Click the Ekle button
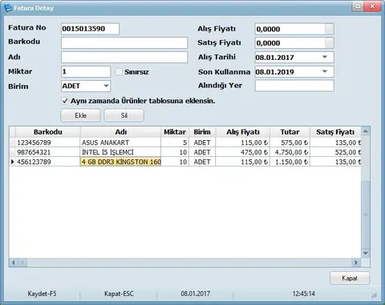Viewport: 385px width, 305px height. point(81,115)
